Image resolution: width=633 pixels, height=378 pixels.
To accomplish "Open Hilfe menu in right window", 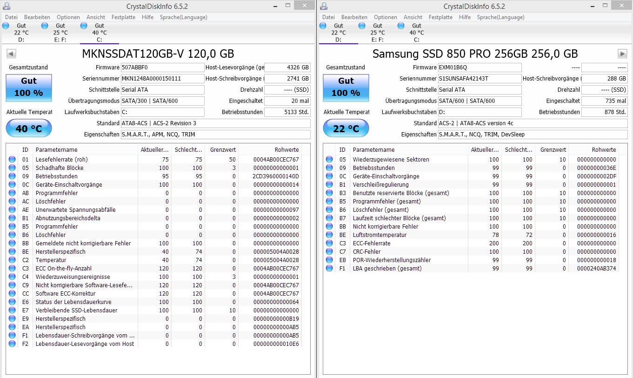I will [x=465, y=17].
